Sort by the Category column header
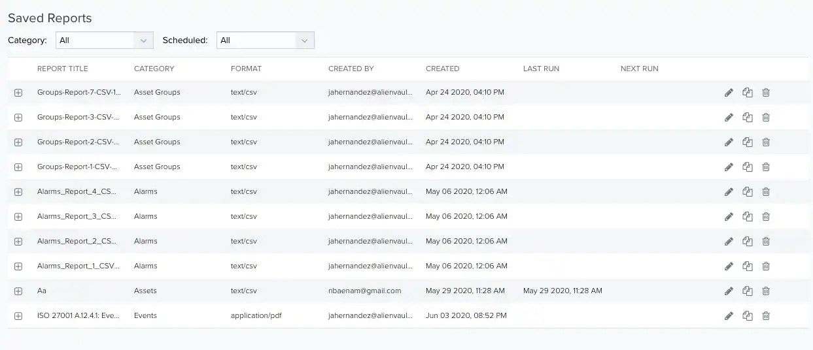Viewport: 813px width, 350px height. [x=154, y=69]
